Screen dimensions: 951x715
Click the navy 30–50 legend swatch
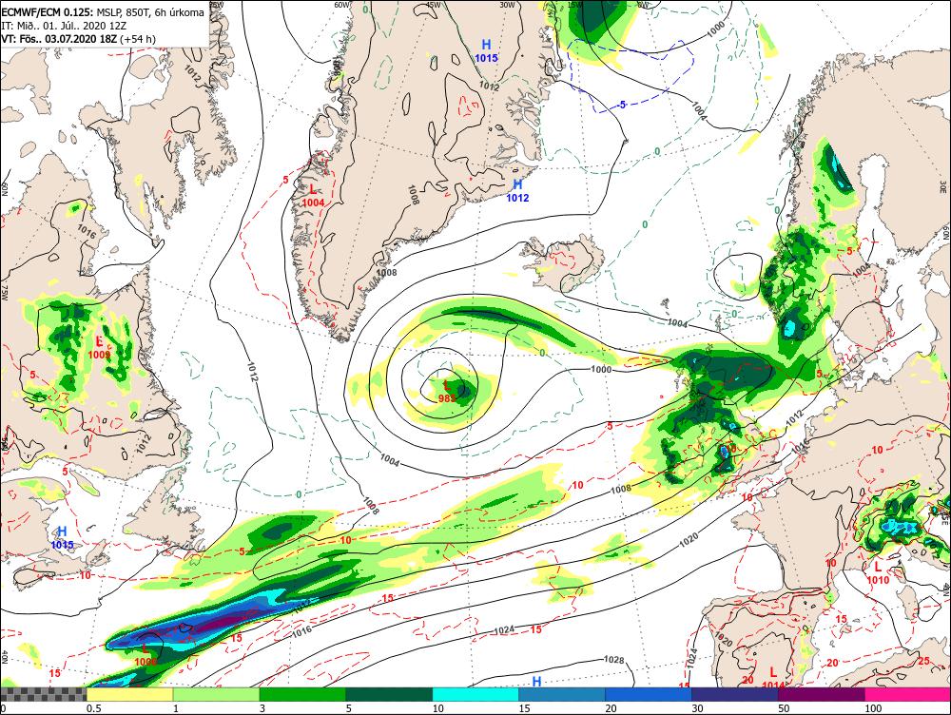tap(735, 694)
